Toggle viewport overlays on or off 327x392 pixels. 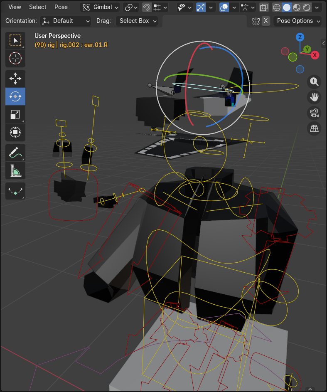pyautogui.click(x=224, y=7)
